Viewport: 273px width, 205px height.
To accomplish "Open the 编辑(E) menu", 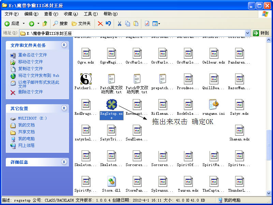I will tap(31, 14).
